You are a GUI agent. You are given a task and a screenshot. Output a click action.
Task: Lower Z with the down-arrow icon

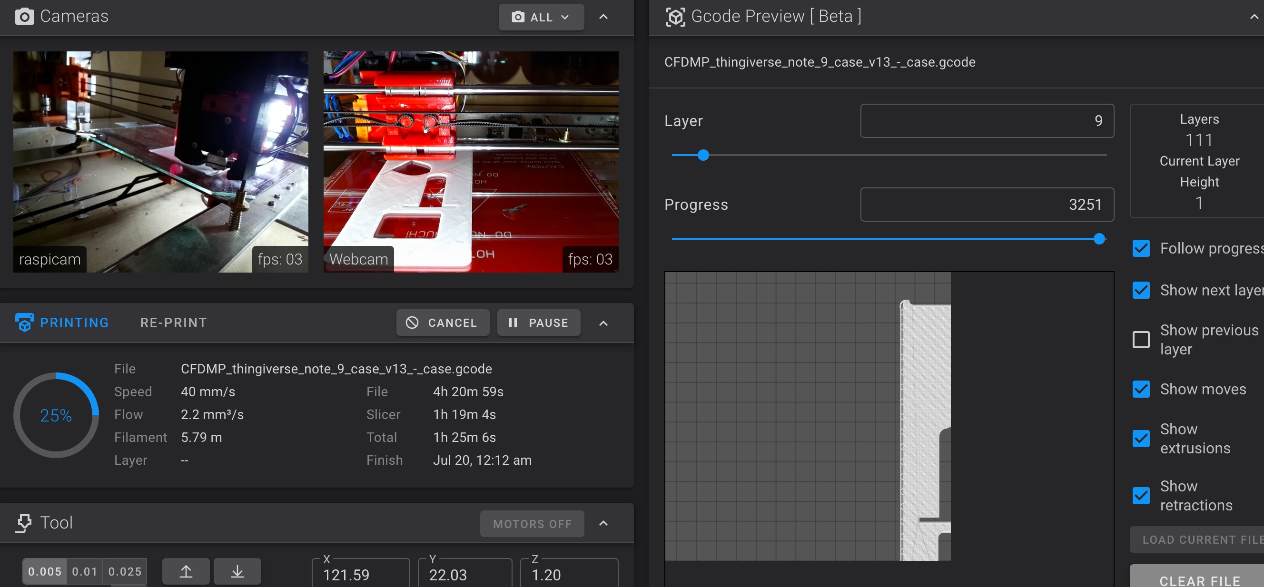[237, 571]
